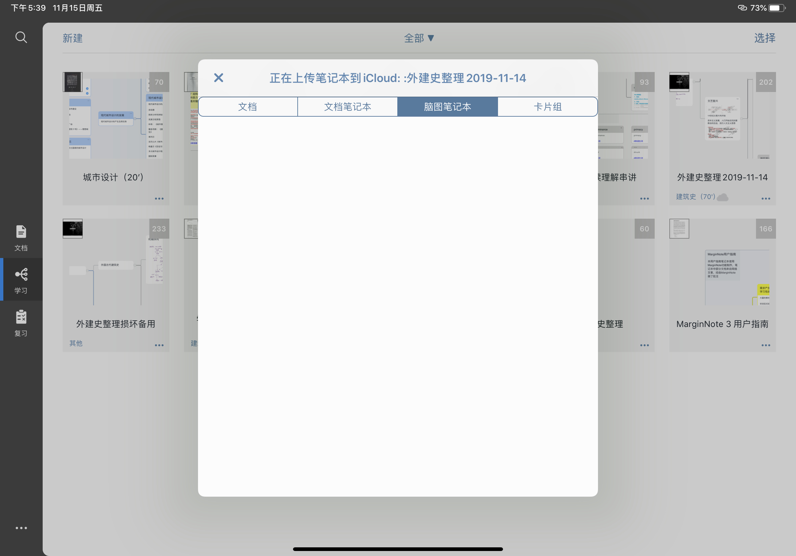This screenshot has height=556, width=796.
Task: Tap the hotspot link icon in status bar
Action: [x=742, y=8]
